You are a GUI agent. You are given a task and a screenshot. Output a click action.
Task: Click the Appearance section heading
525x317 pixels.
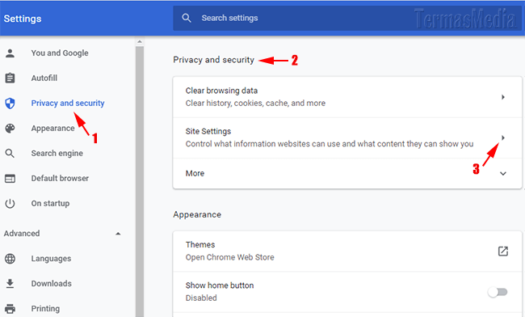[197, 215]
